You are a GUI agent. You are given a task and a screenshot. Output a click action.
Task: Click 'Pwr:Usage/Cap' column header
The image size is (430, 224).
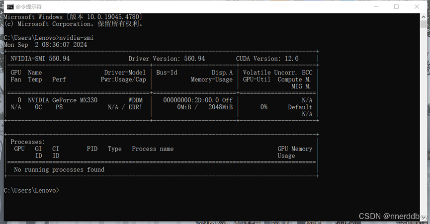pos(123,79)
